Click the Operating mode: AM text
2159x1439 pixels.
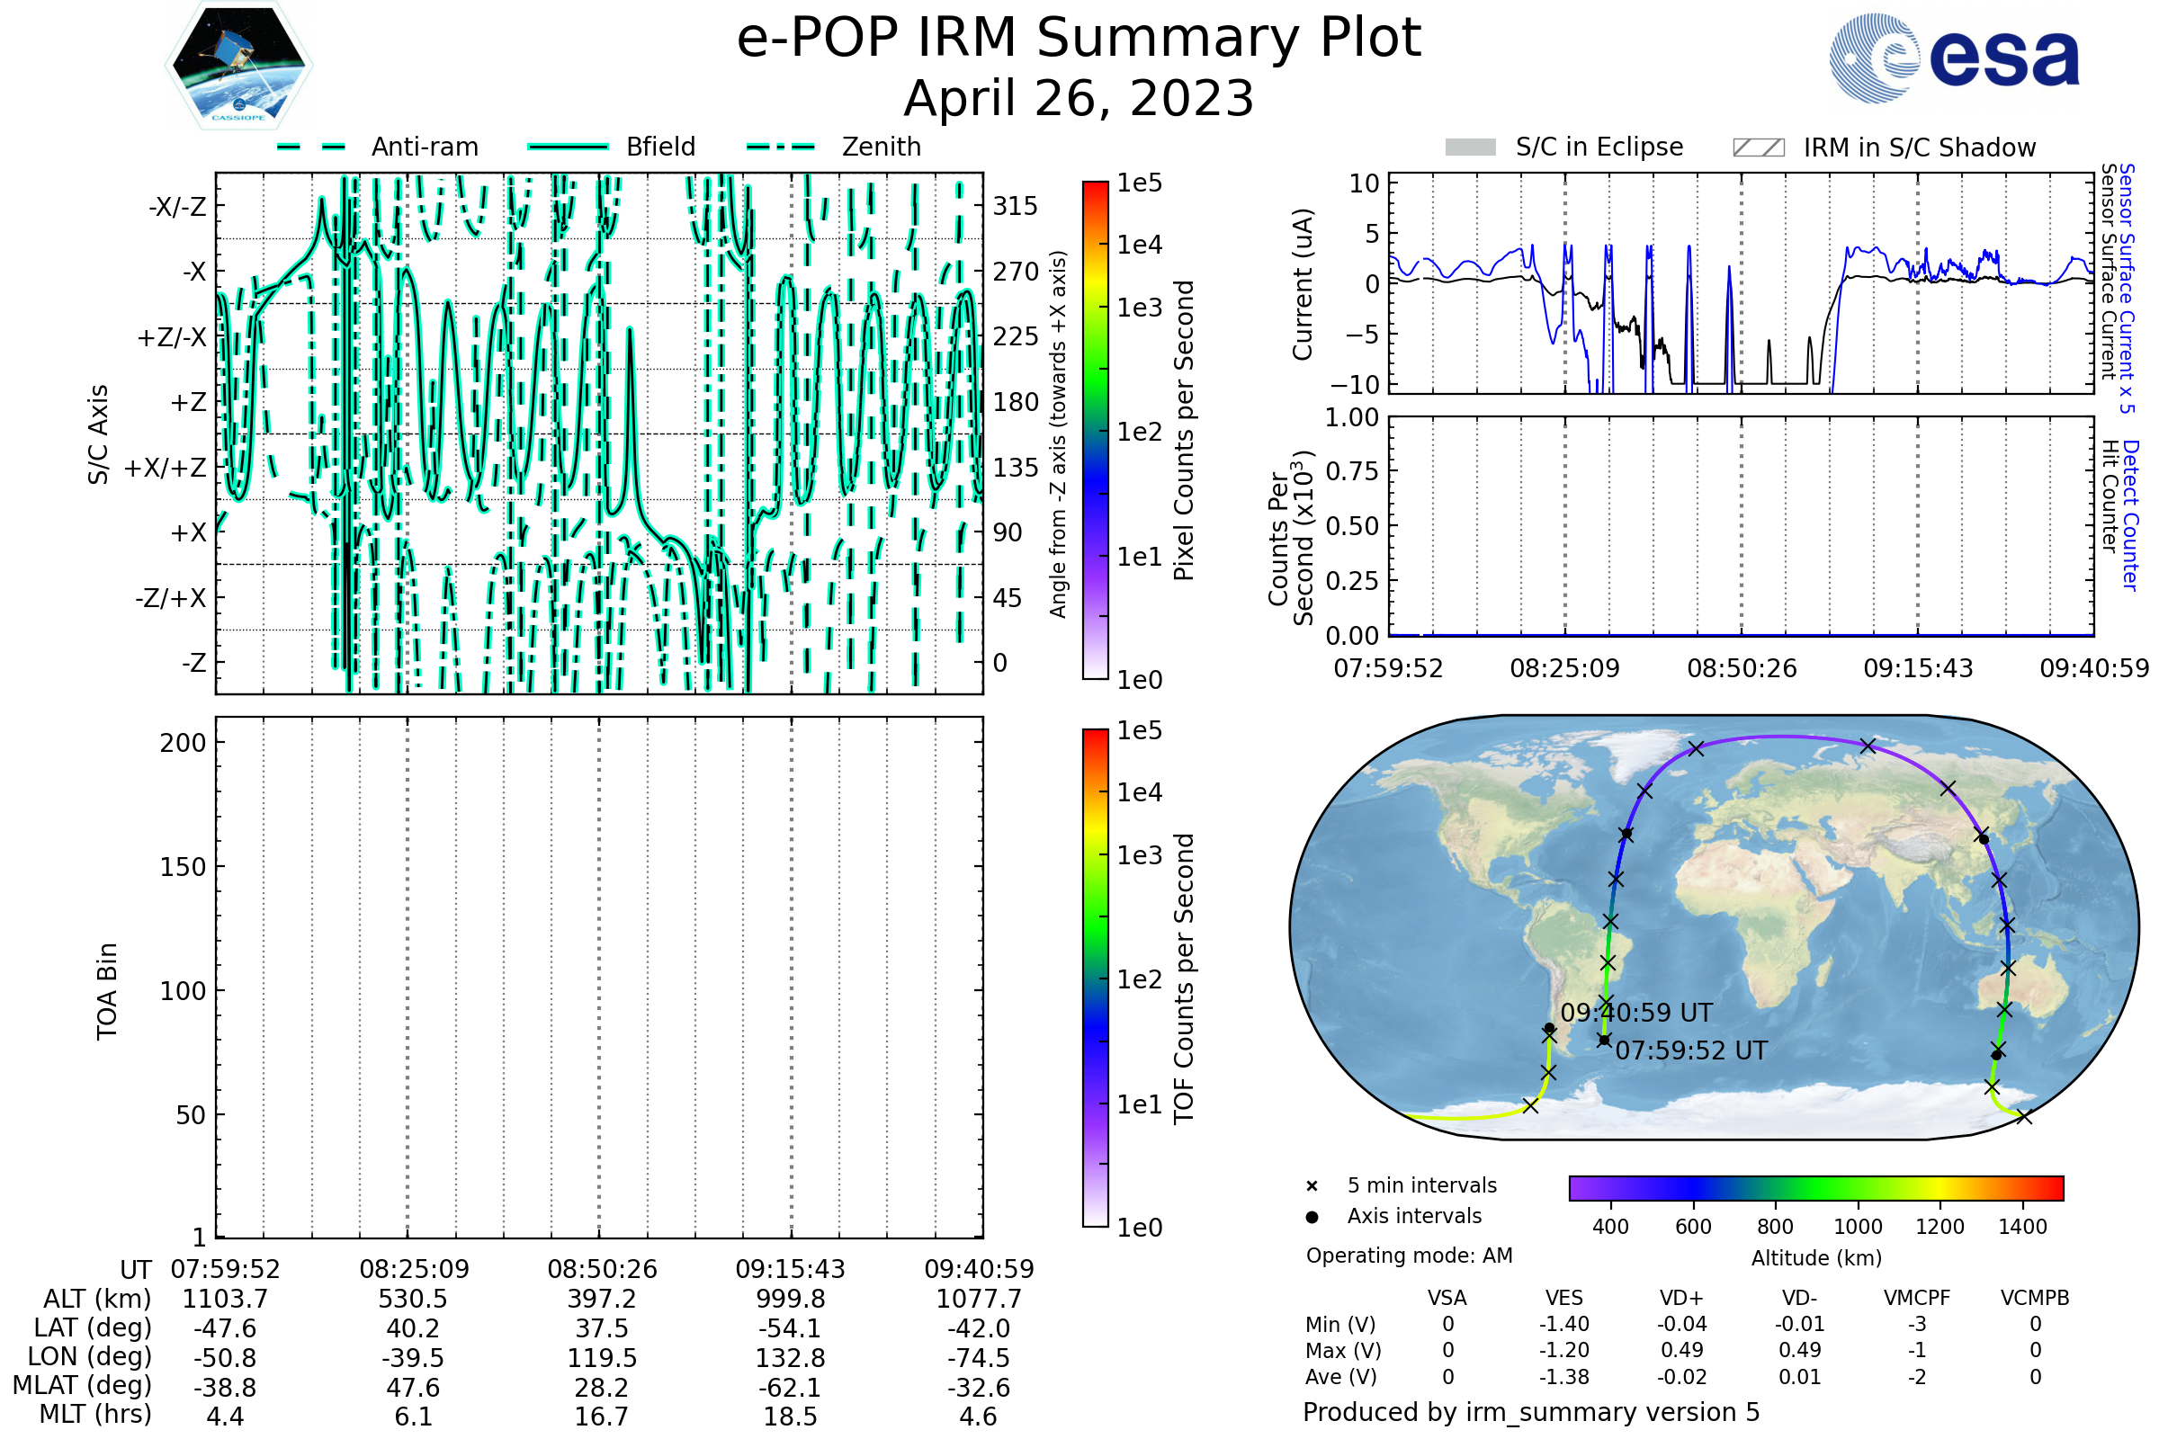point(1409,1256)
